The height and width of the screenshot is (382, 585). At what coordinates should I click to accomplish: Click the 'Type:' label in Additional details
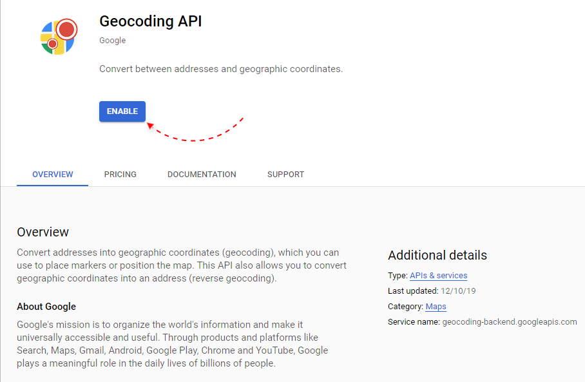[x=398, y=276]
